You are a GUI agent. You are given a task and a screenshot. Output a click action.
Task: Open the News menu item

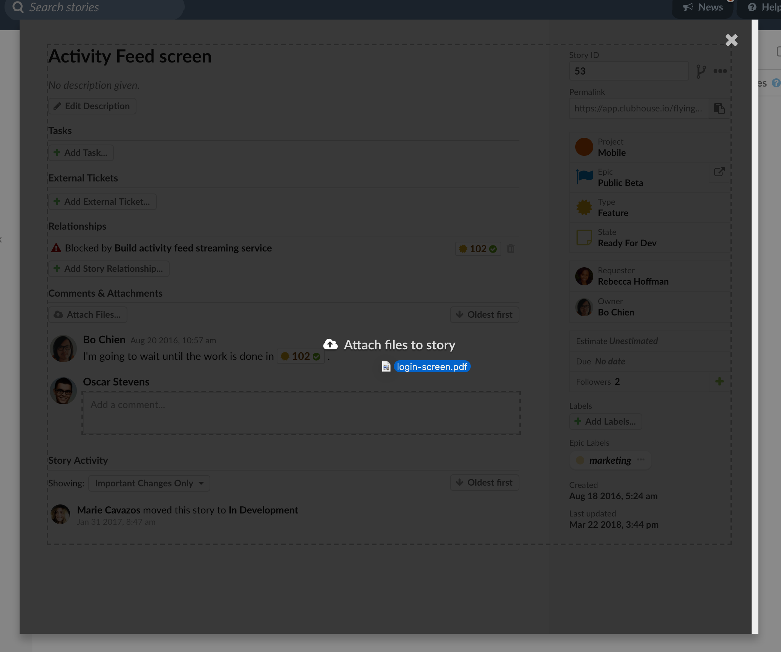coord(703,7)
